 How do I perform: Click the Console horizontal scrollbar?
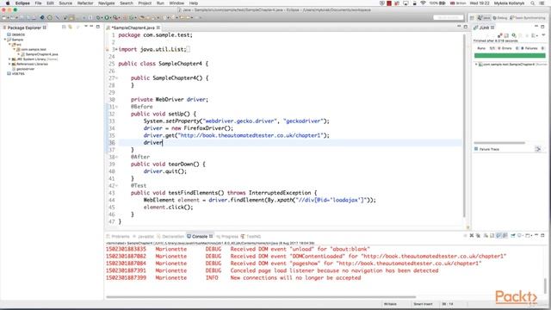click(x=261, y=297)
